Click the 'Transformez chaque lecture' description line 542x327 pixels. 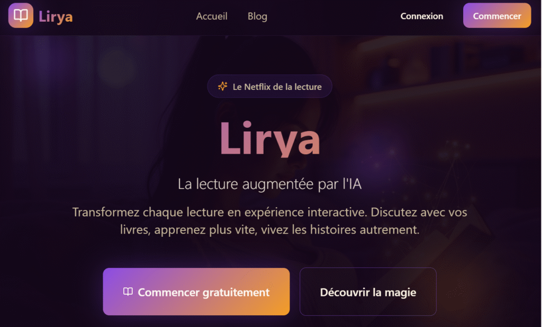[269, 212]
